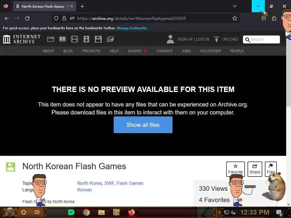Open the Images icon in Archive header

click(x=110, y=39)
